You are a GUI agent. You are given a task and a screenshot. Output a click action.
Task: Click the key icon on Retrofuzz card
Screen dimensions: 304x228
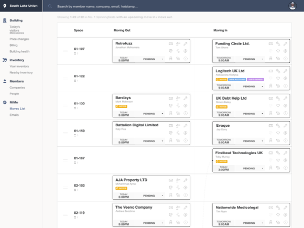pyautogui.click(x=186, y=44)
